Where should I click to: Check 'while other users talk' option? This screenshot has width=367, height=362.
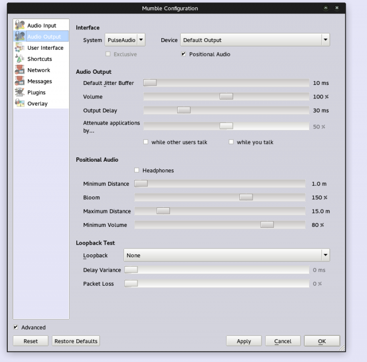146,142
